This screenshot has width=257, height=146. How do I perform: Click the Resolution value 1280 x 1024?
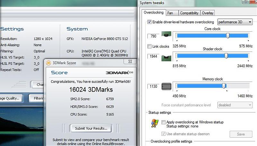coord(43,39)
